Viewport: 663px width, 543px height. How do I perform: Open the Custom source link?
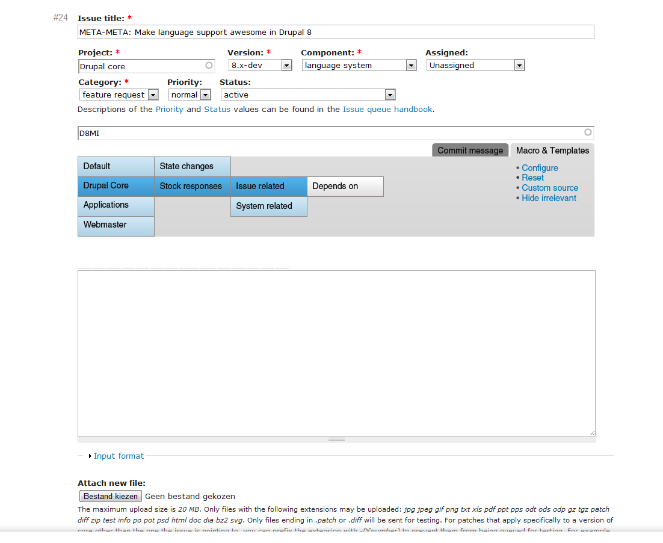pyautogui.click(x=549, y=188)
